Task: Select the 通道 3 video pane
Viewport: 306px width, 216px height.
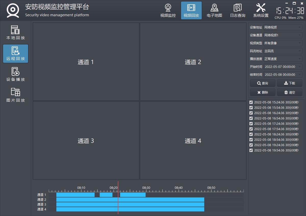Action: (x=86, y=141)
